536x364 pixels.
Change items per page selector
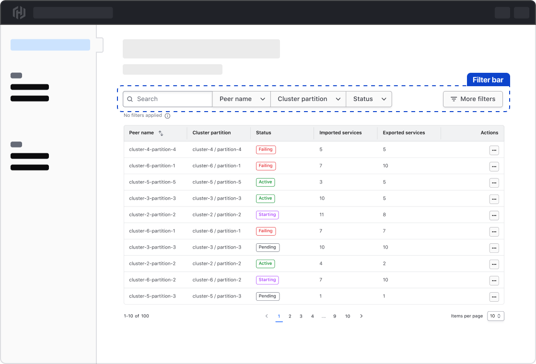(496, 316)
